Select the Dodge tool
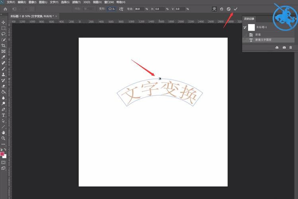The width and height of the screenshot is (298, 199). click(x=4, y=103)
